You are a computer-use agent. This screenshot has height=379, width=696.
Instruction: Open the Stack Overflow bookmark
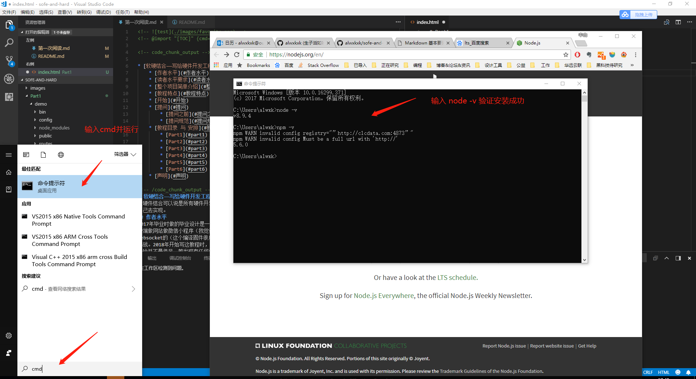click(x=319, y=65)
